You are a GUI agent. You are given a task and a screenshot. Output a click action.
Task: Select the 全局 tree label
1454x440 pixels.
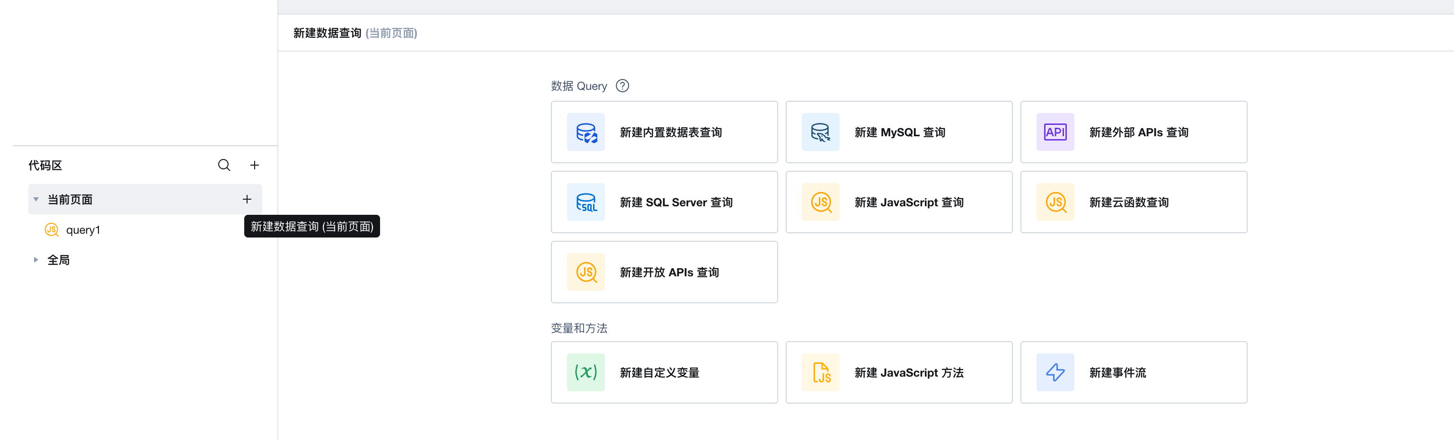(59, 260)
